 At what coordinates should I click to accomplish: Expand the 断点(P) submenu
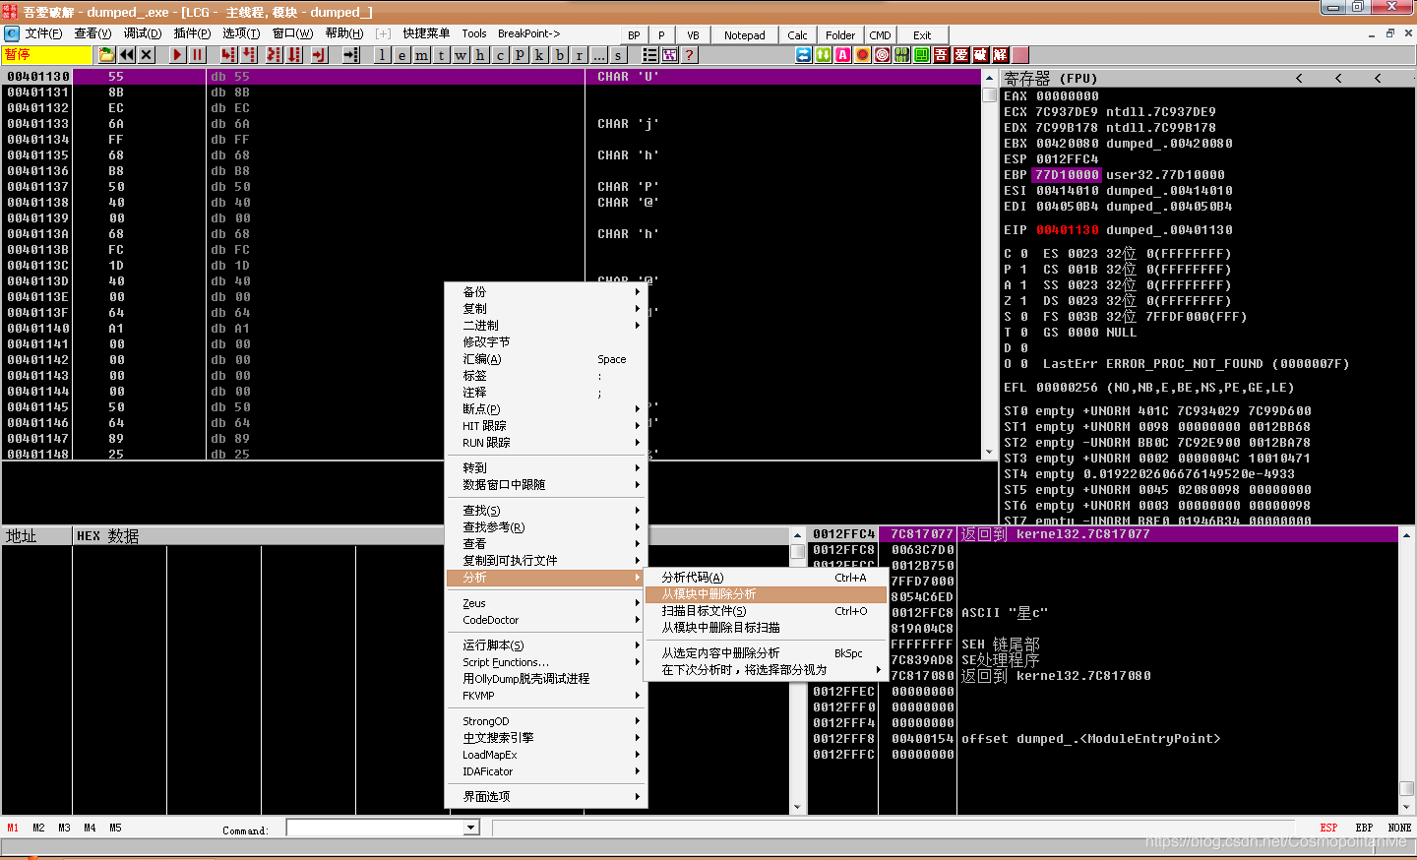click(x=546, y=409)
